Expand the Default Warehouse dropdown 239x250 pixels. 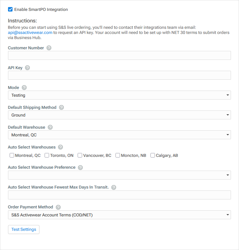click(119, 135)
